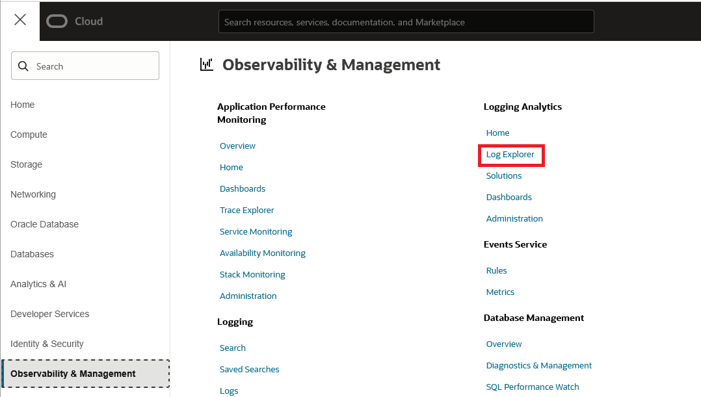
Task: Open the Solutions link
Action: tap(504, 176)
